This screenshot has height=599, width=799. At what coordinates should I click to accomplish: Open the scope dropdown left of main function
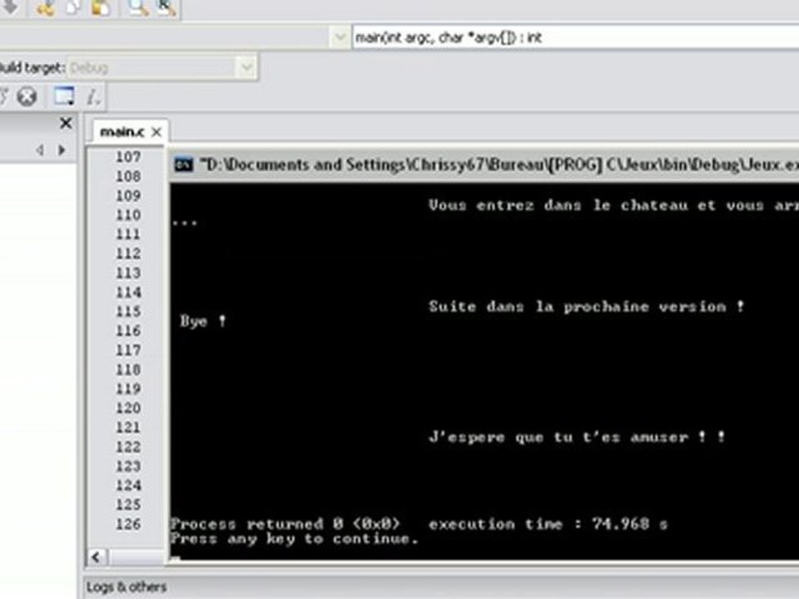(x=340, y=37)
